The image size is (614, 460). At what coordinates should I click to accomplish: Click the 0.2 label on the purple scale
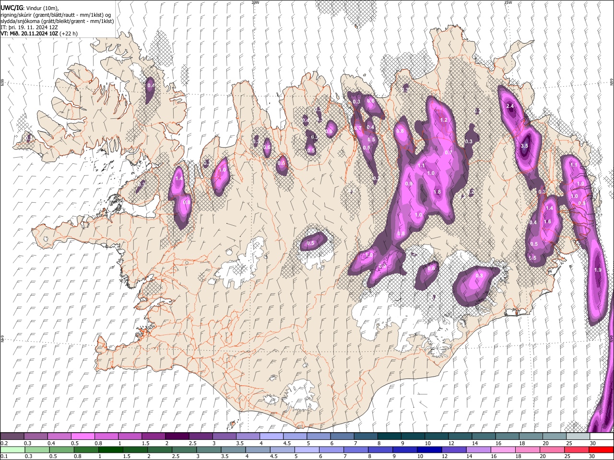(x=4, y=443)
